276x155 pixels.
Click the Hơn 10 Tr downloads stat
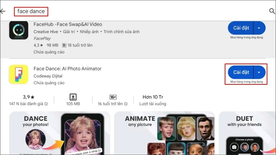point(153,97)
